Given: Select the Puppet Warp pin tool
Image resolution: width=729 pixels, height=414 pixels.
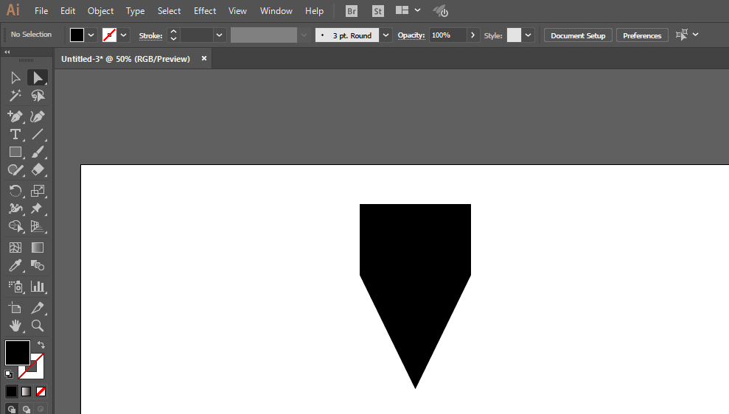Looking at the screenshot, I should (38, 208).
